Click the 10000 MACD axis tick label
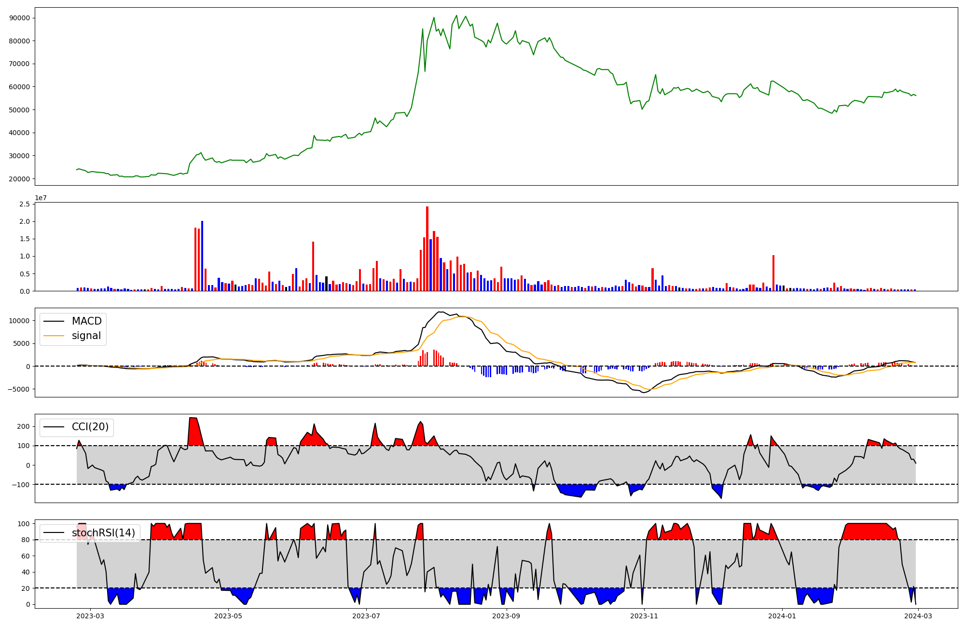965x627 pixels. tap(19, 321)
